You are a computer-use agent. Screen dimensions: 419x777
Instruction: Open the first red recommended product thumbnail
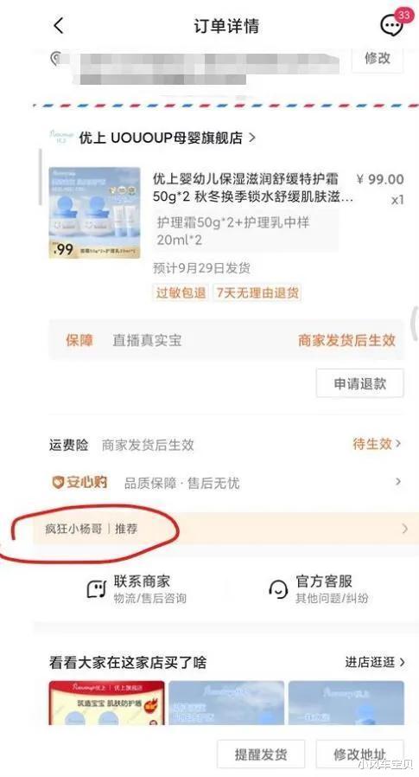107,703
